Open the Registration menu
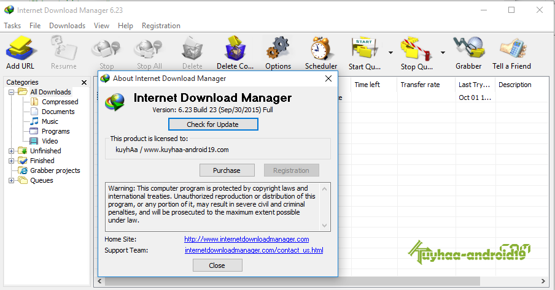 (161, 26)
